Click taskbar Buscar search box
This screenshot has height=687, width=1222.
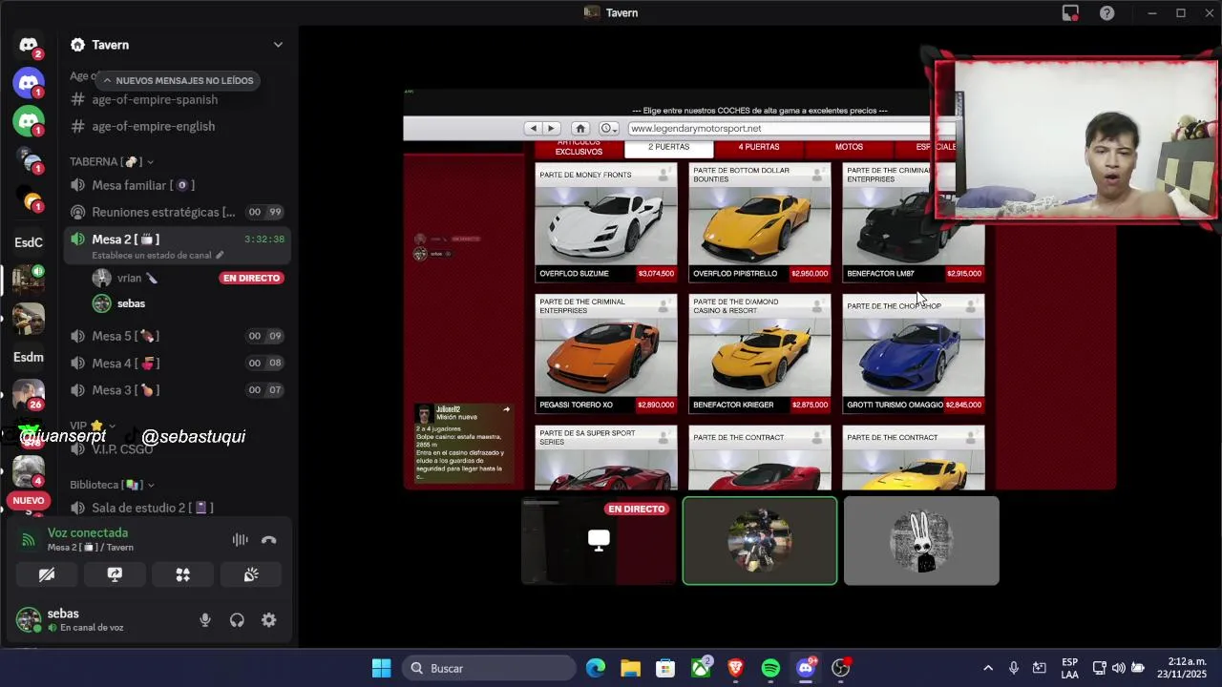click(489, 668)
